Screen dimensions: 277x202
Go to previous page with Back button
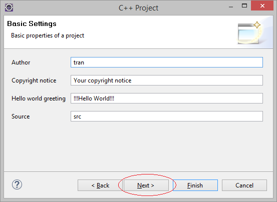(x=100, y=185)
